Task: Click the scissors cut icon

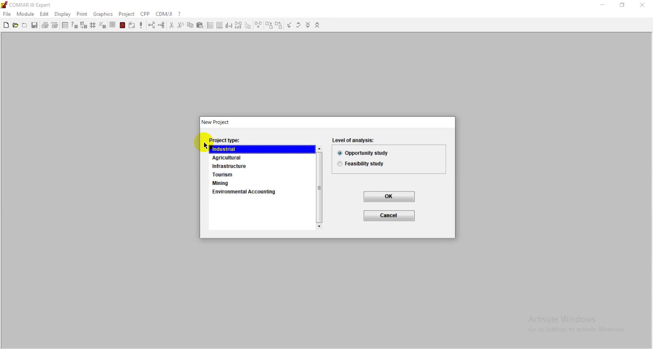Action: (171, 25)
